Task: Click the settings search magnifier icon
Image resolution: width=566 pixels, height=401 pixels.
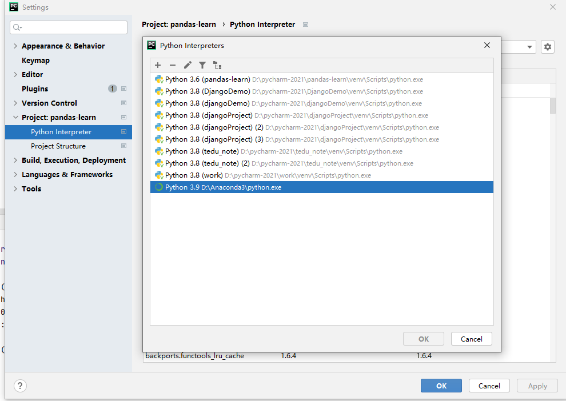Action: 17,27
